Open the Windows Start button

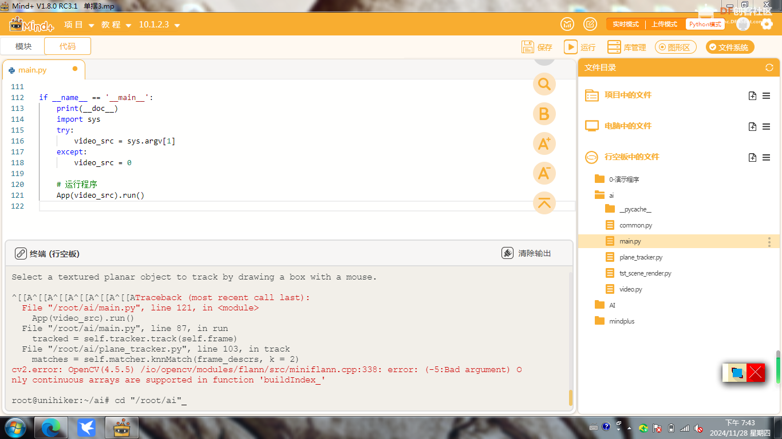(14, 428)
